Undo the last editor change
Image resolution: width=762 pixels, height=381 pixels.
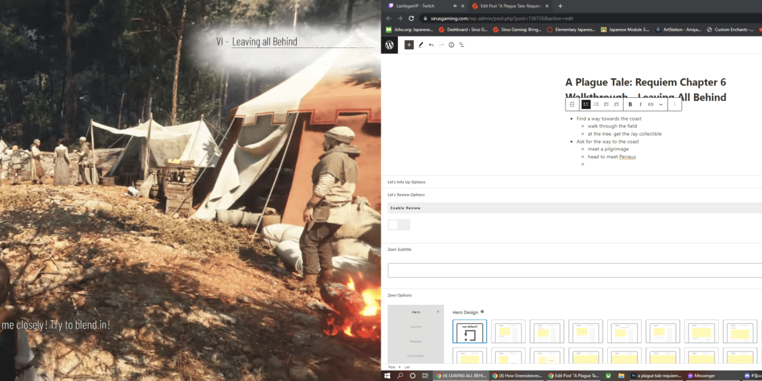(431, 45)
